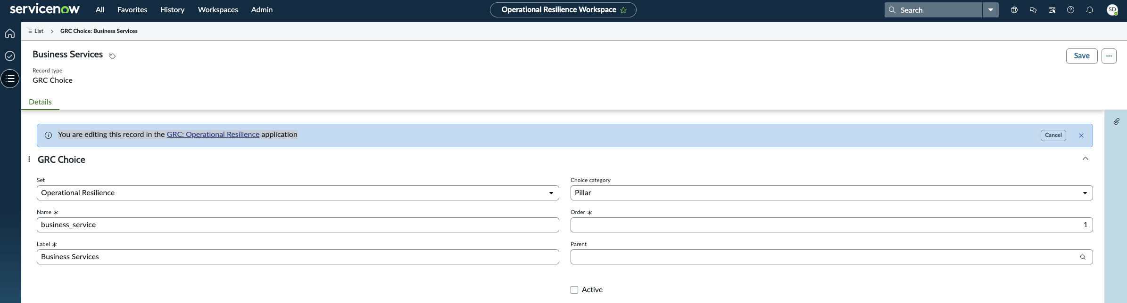Toggle the Active checkbox
Image resolution: width=1127 pixels, height=303 pixels.
(x=574, y=290)
